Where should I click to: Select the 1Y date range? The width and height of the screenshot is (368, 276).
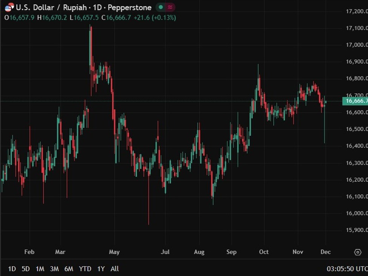tap(100, 268)
